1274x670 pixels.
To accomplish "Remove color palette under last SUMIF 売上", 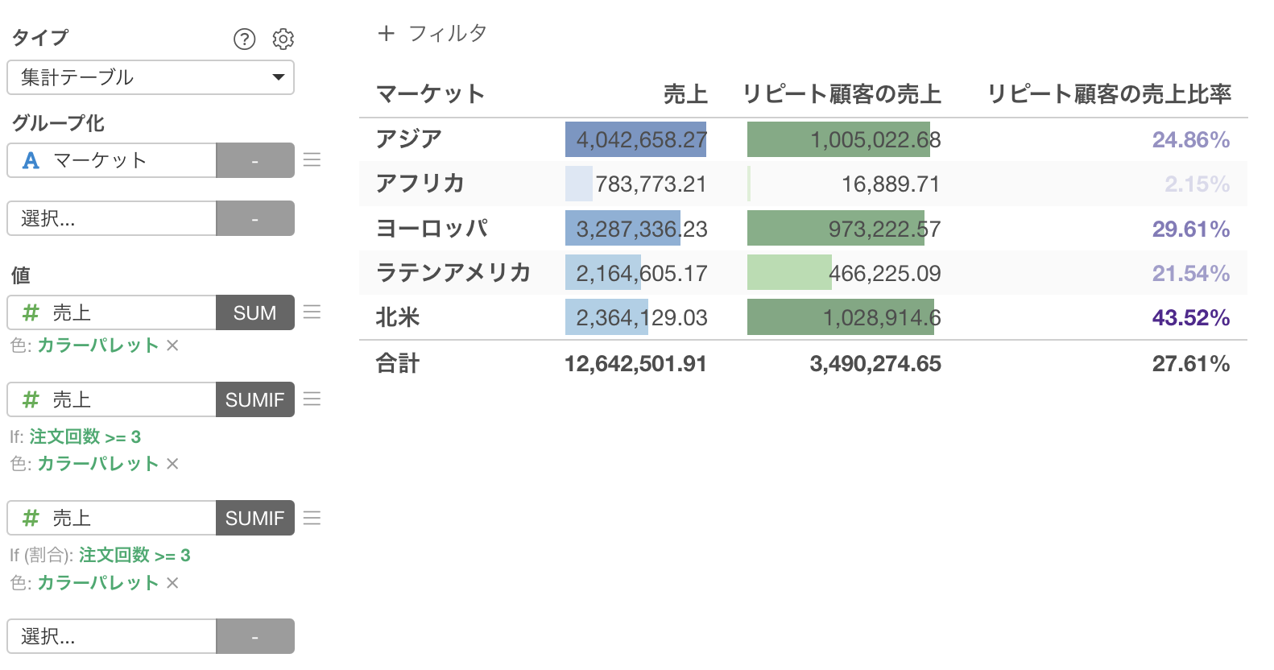I will coord(172,583).
